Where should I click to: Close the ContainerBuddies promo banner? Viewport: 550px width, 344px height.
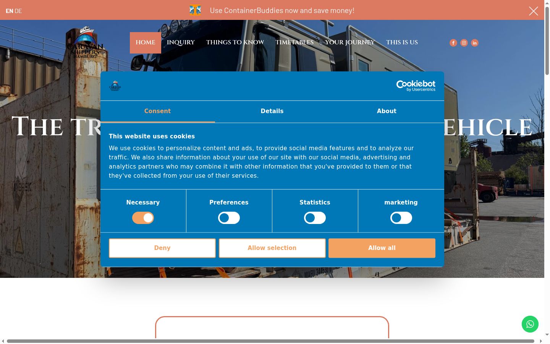point(534,11)
